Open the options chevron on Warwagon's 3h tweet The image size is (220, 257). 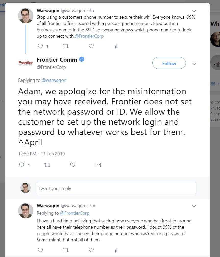[x=194, y=11]
